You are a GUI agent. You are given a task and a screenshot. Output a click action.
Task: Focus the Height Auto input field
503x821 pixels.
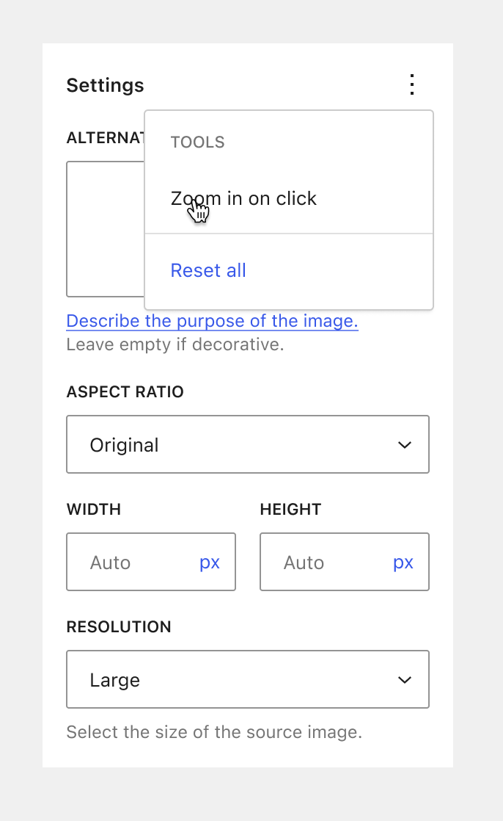point(323,563)
